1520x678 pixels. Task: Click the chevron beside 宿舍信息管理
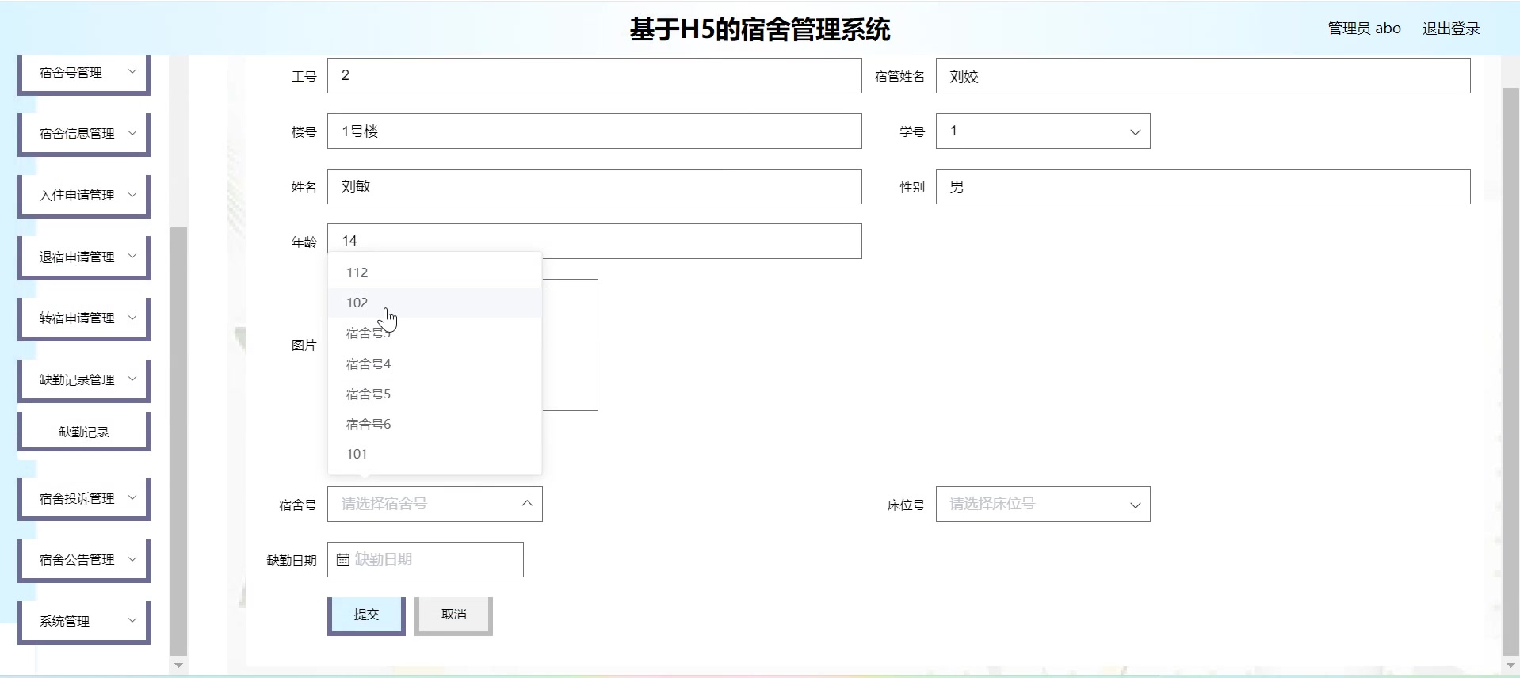click(x=132, y=133)
